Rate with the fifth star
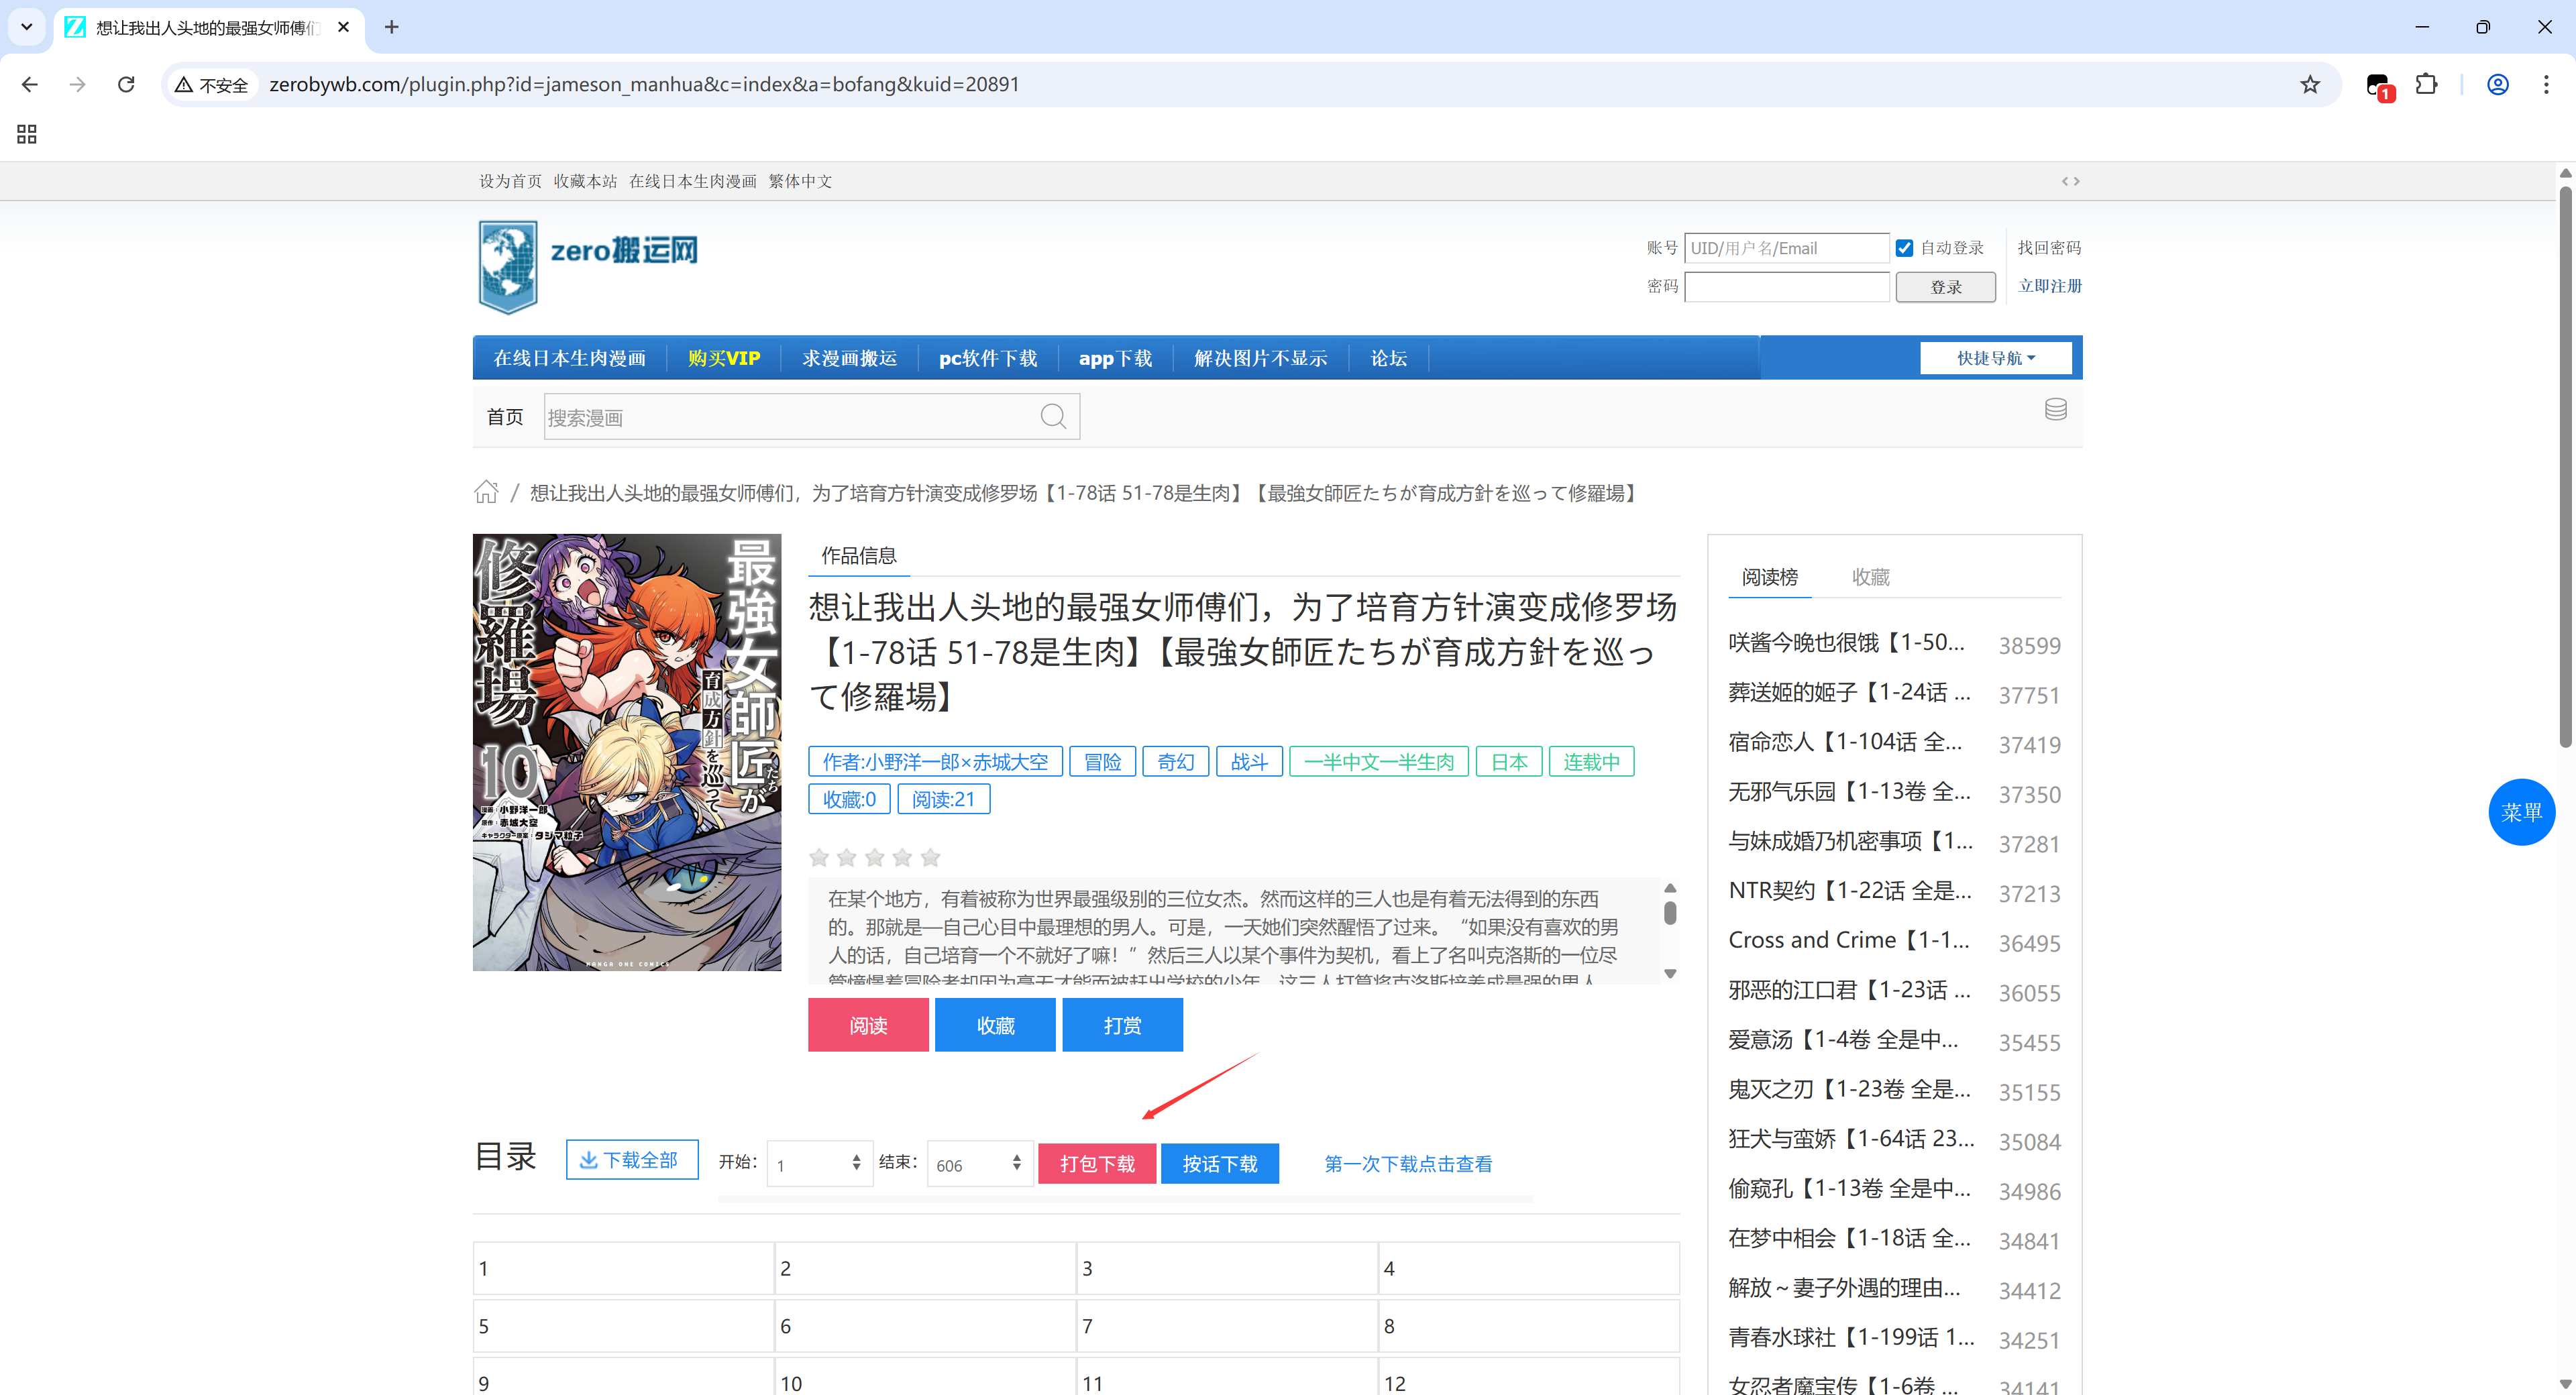Screen dimensions: 2576x1395 pyautogui.click(x=930, y=857)
